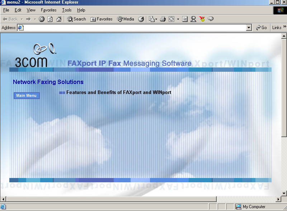Click inside the Address bar field

pyautogui.click(x=134, y=28)
